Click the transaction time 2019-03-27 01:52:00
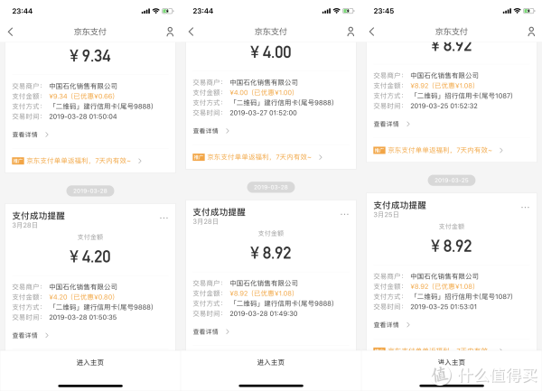The image size is (542, 391). click(x=264, y=113)
